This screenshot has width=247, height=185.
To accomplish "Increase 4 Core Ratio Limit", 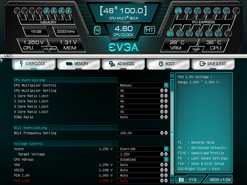I will 162,112.
